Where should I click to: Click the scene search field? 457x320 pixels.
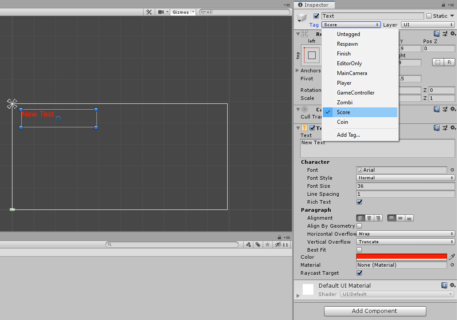(245, 12)
